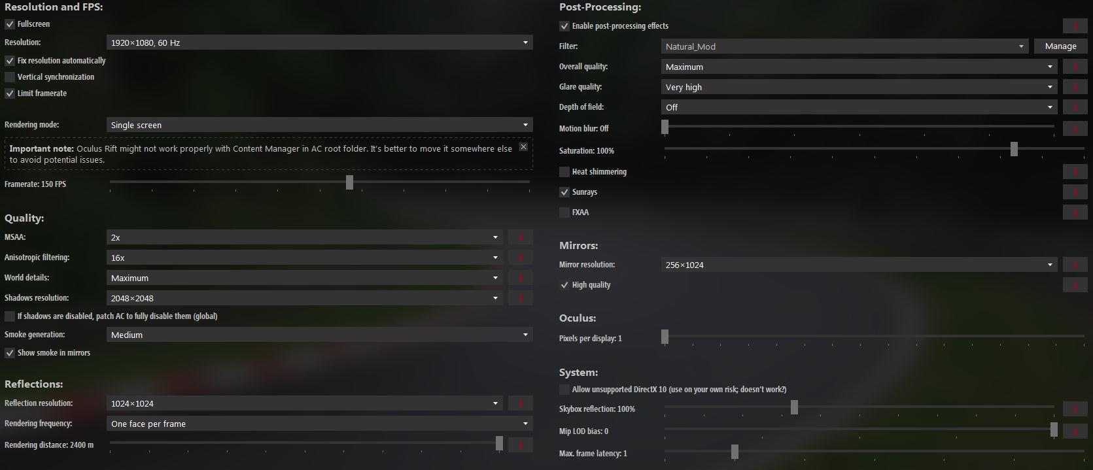
Task: Click red icon next to Reflection resolution
Action: coord(521,403)
